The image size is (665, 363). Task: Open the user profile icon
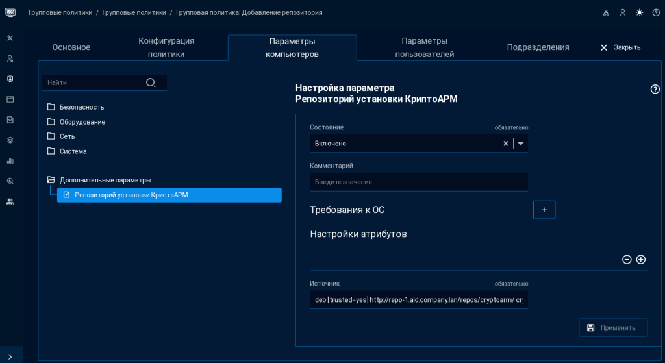[623, 12]
